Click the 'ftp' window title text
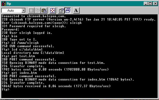The image size is (159, 100). [9, 4]
